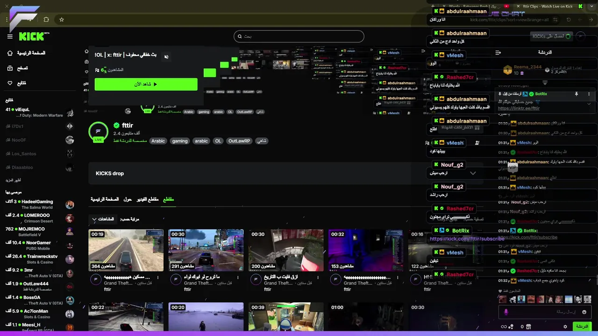Click the search magnifier icon
Viewport: 598px width, 336px height.
click(x=240, y=36)
